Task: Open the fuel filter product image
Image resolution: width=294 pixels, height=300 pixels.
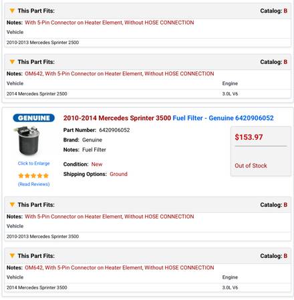Action: pyautogui.click(x=27, y=141)
